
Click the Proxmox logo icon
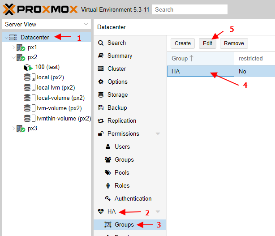pos(9,9)
